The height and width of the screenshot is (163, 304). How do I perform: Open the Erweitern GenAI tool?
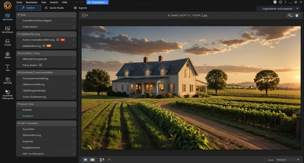tap(46, 116)
